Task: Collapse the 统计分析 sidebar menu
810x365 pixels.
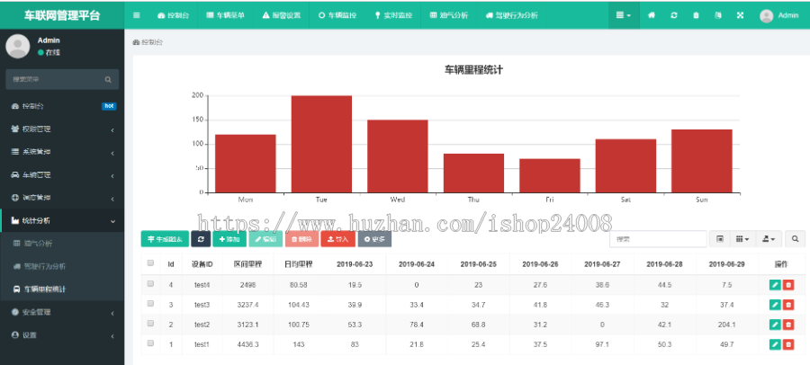Action: 62,220
